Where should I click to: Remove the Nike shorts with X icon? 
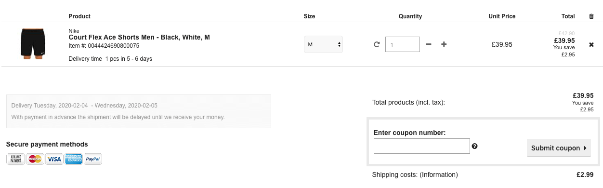[591, 44]
